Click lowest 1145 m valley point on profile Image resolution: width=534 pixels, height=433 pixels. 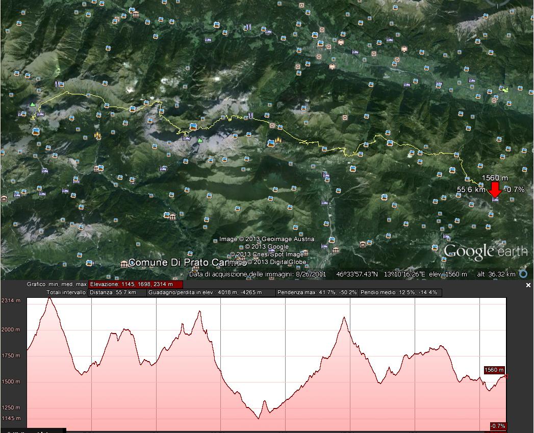click(x=258, y=418)
